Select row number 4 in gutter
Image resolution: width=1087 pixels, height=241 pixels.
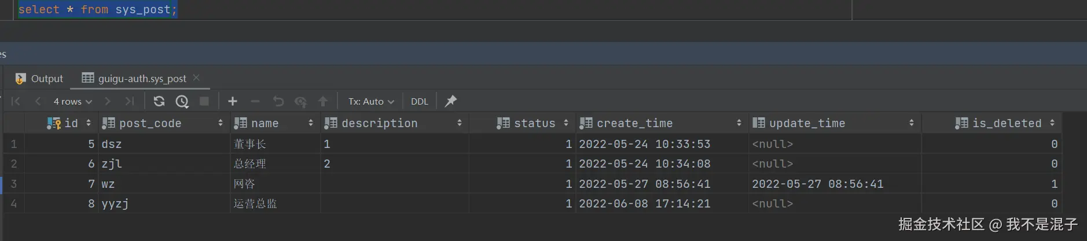[x=14, y=203]
